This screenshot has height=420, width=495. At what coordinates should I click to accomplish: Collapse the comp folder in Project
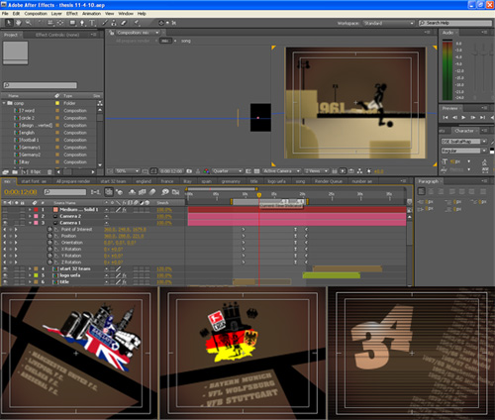click(4, 103)
